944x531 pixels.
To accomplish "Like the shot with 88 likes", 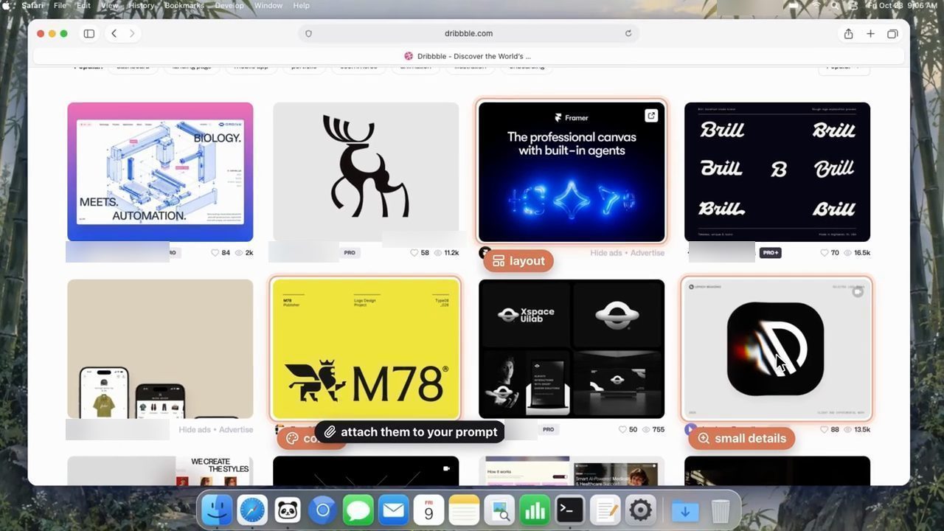I will (825, 429).
